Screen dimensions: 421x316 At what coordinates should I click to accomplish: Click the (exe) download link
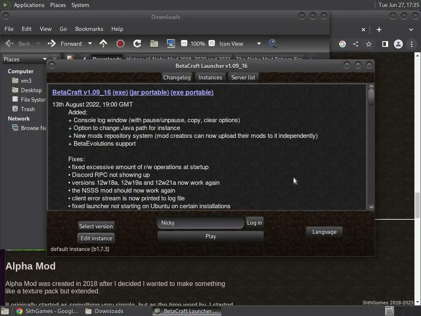(x=120, y=92)
